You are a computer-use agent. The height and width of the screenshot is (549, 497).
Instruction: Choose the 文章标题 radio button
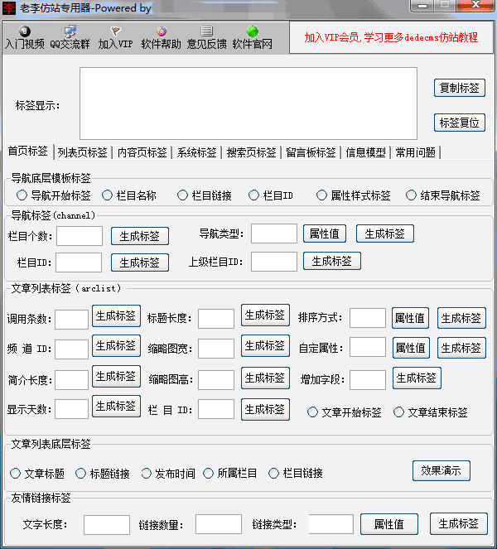coord(16,474)
